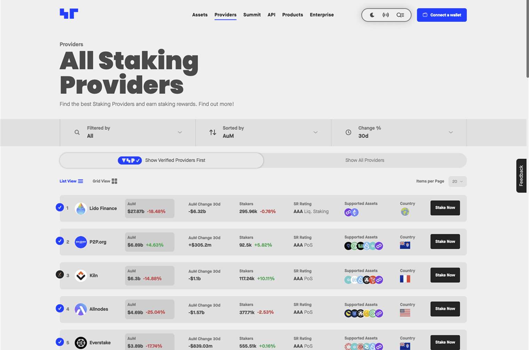
Task: Click Kiln France flag icon
Action: pos(405,279)
